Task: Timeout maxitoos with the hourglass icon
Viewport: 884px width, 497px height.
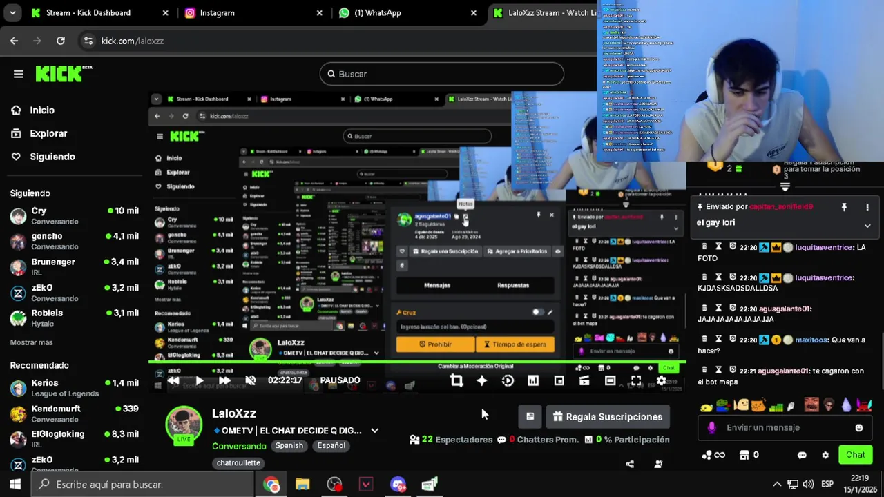Action: [718, 340]
